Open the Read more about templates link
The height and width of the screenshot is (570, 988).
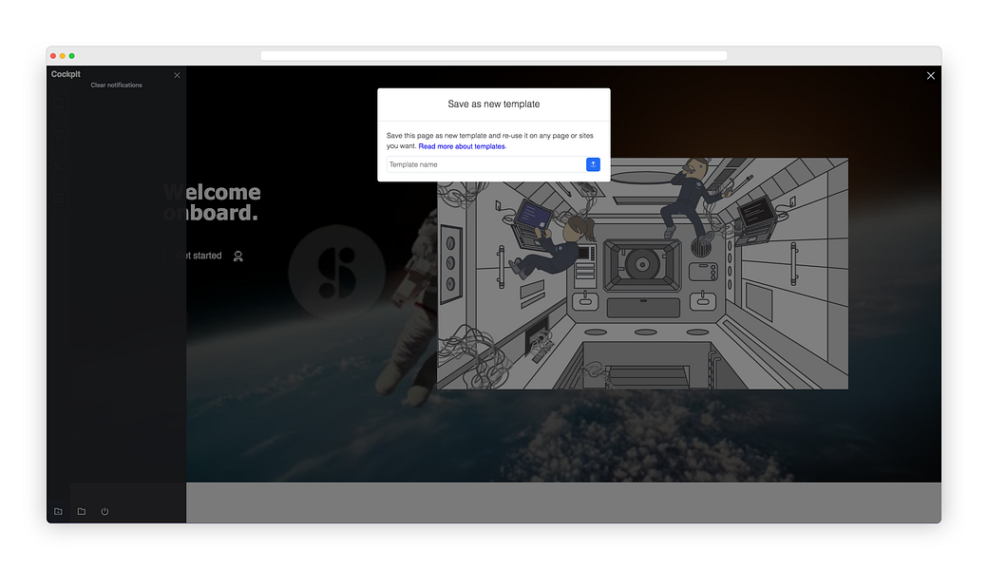pyautogui.click(x=462, y=146)
